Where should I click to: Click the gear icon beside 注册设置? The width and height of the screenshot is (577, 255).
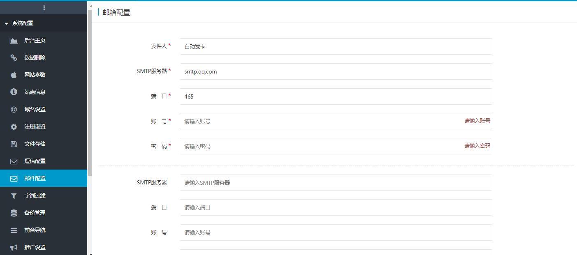14,126
